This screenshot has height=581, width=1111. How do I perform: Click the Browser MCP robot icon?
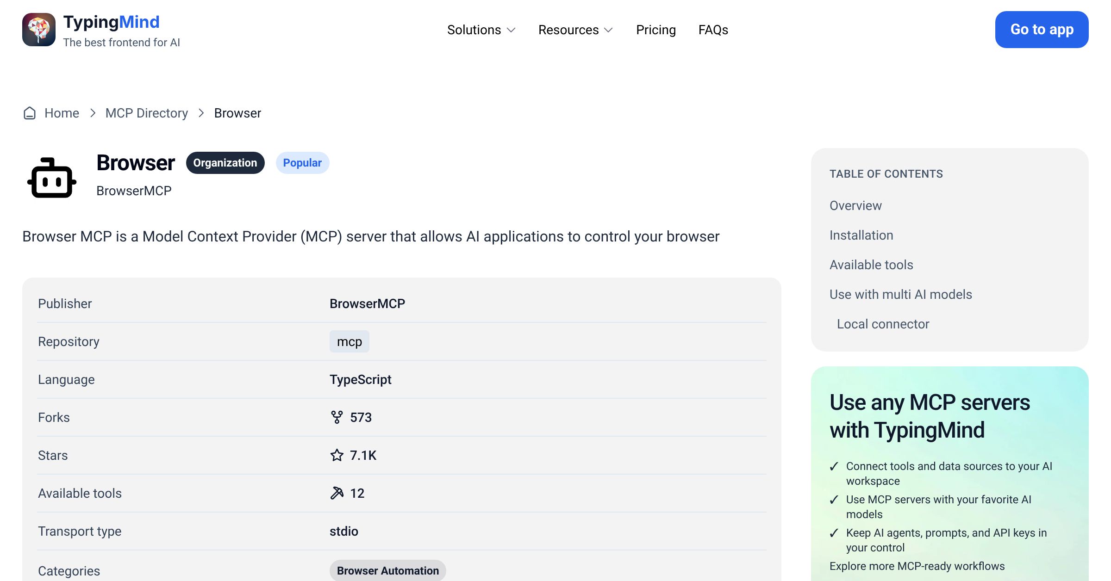[52, 178]
